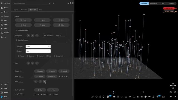Enable the Descend checkbox
Viewport: 178px width, 100px height.
pos(28,56)
